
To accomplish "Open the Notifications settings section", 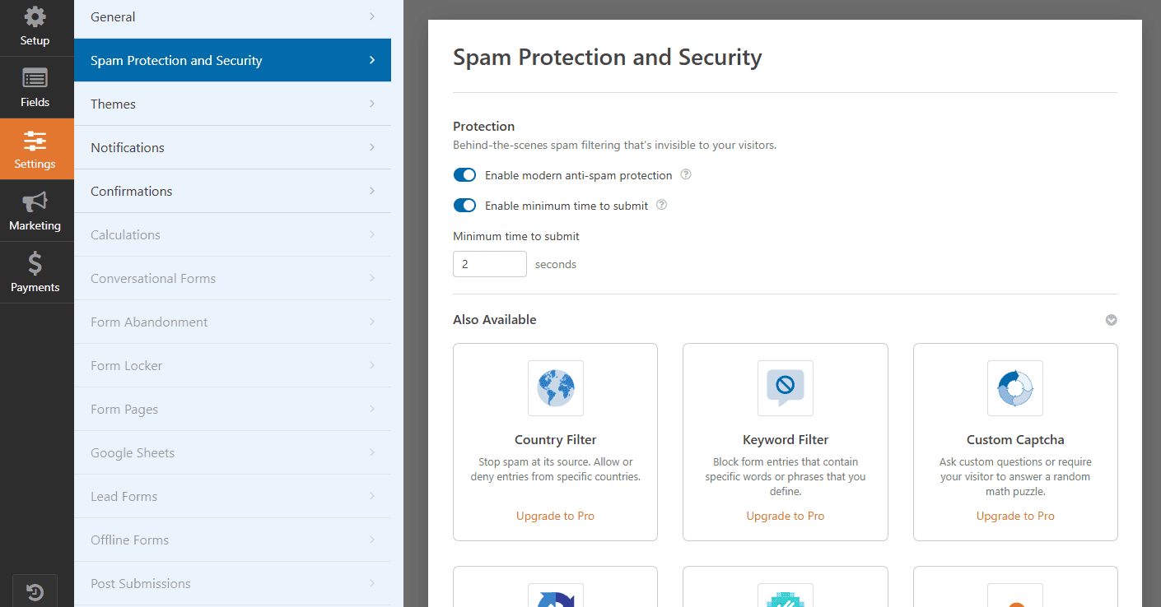I will coord(232,147).
